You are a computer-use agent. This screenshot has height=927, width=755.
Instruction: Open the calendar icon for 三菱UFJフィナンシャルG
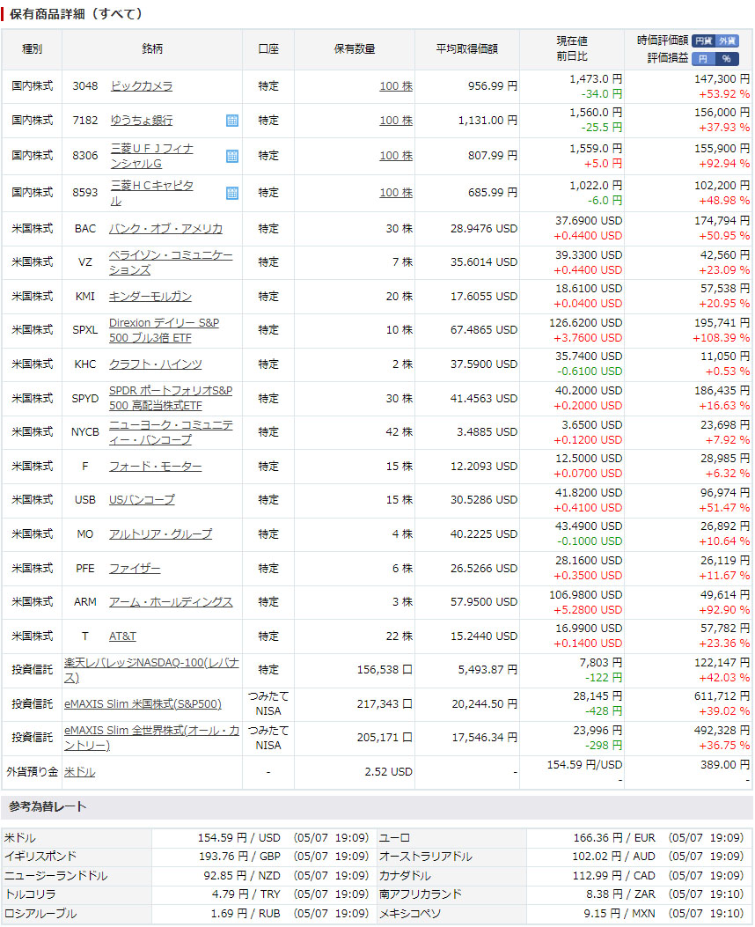[x=232, y=156]
